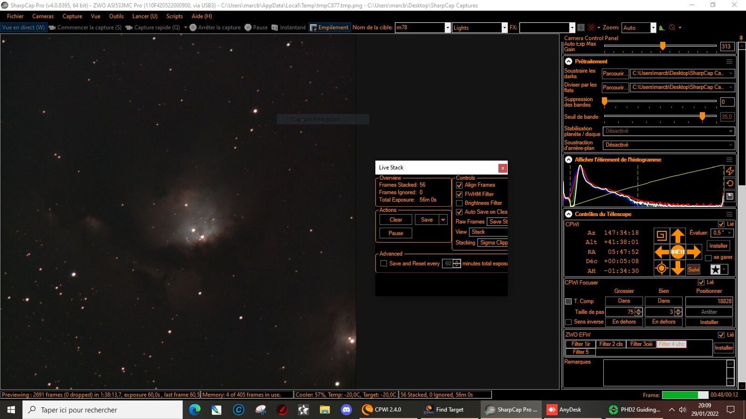Pin the Camera Control Panel

pos(741,38)
